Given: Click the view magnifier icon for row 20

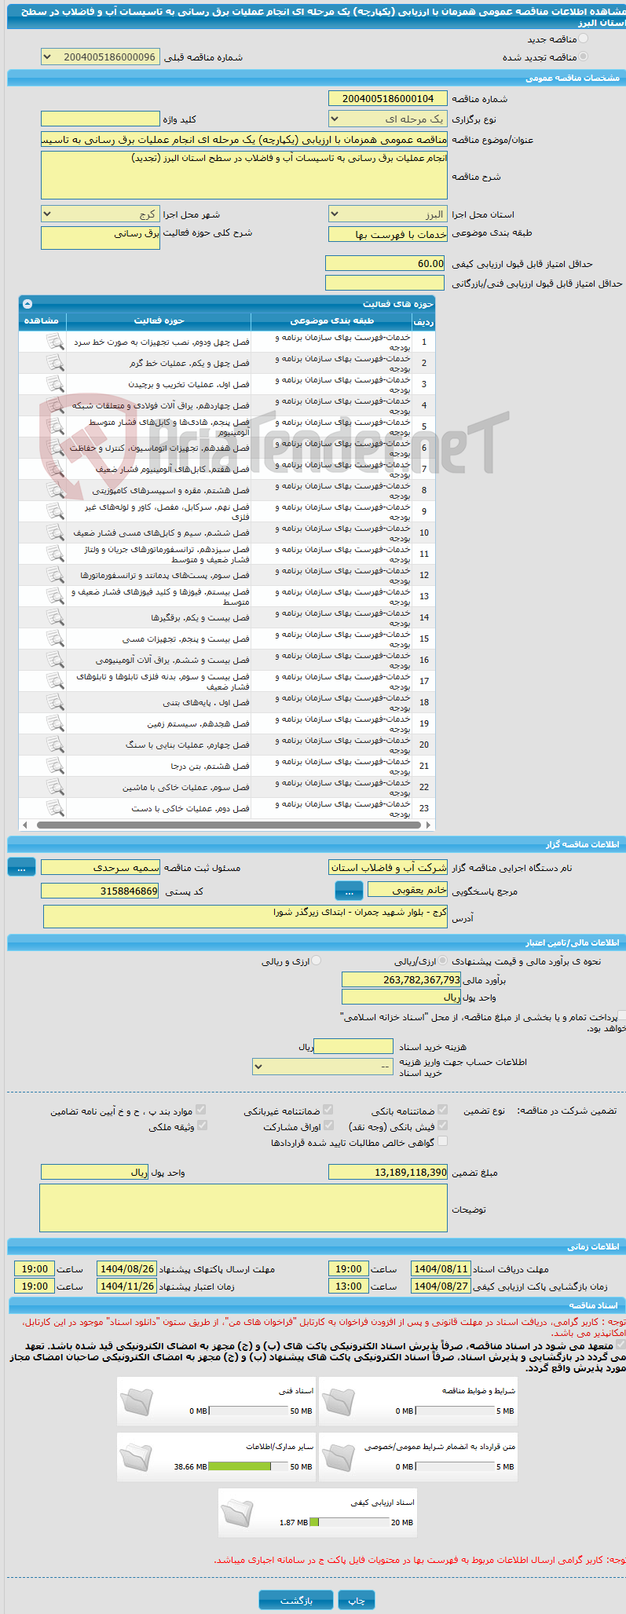Looking at the screenshot, I should pyautogui.click(x=54, y=745).
